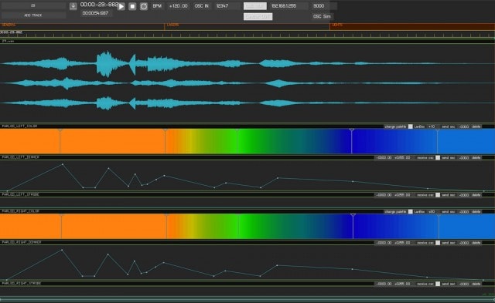
Task: Toggle the highlighted OSC OUT button
Action: tap(255, 6)
